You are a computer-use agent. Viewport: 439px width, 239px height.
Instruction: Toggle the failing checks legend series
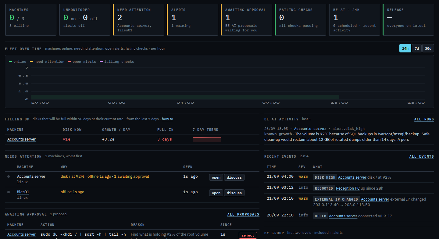tap(117, 62)
